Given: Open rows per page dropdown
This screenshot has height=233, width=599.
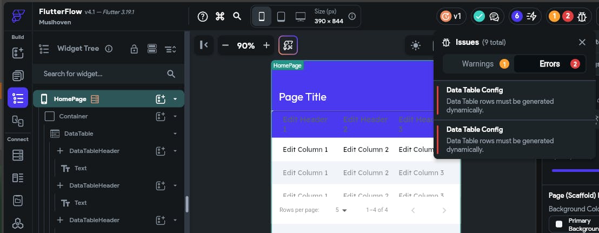Looking at the screenshot, I should click(x=341, y=210).
